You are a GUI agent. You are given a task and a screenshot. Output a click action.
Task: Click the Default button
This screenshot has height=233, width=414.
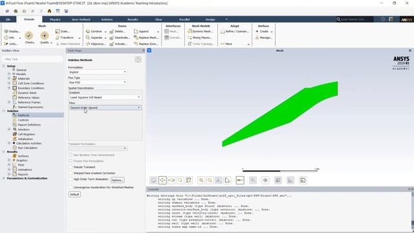(x=74, y=194)
